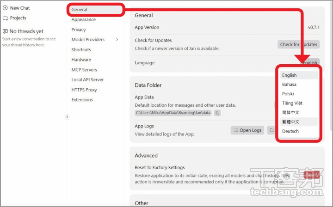This screenshot has height=207, width=333.
Task: Click the Open Logs button
Action: (x=247, y=130)
